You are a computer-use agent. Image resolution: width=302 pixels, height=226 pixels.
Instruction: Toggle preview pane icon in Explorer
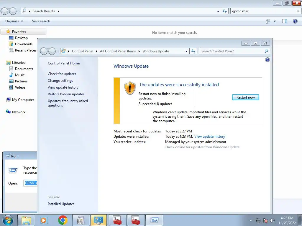(x=285, y=21)
